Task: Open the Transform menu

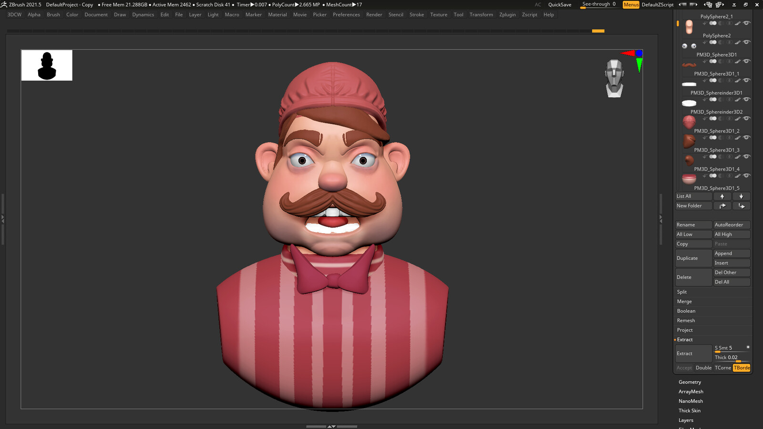Action: pos(481,15)
